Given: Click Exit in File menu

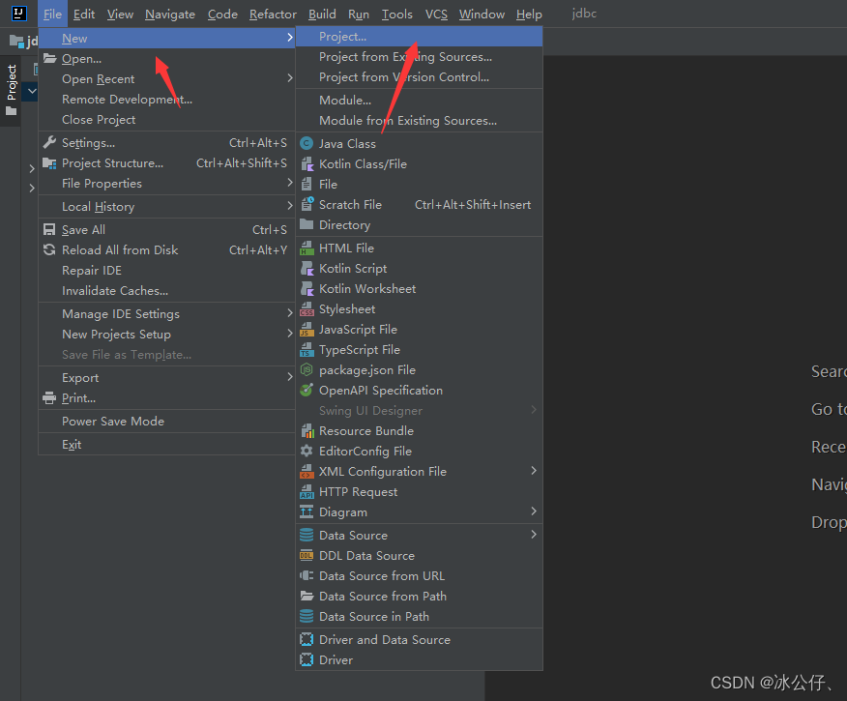Looking at the screenshot, I should [166, 445].
